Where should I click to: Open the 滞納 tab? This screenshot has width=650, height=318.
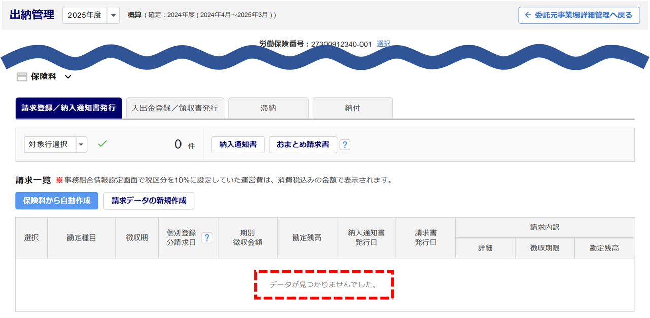point(268,108)
